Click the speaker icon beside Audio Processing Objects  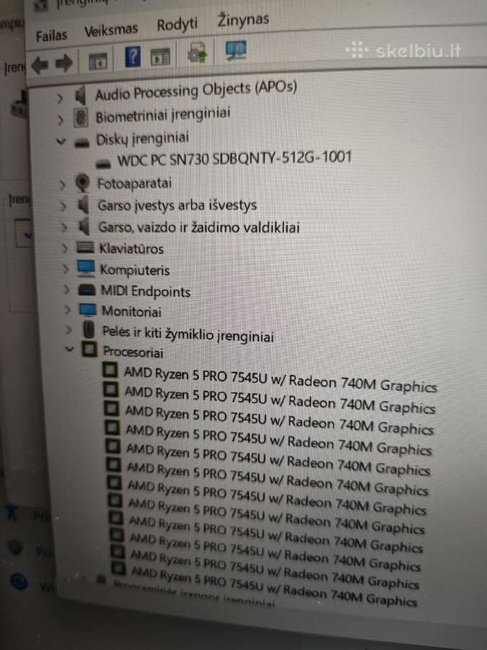tap(80, 95)
